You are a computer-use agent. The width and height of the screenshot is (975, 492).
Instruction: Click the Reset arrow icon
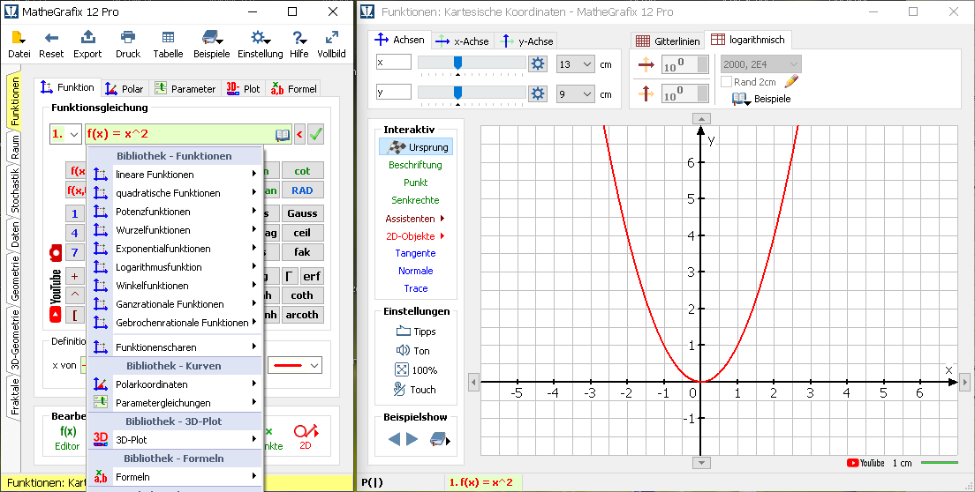pos(51,37)
